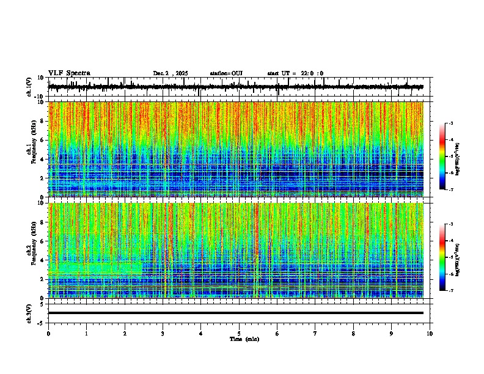Viewport: 484px width, 374px height.
Task: Click time axis tick label "3"
Action: coord(163,334)
